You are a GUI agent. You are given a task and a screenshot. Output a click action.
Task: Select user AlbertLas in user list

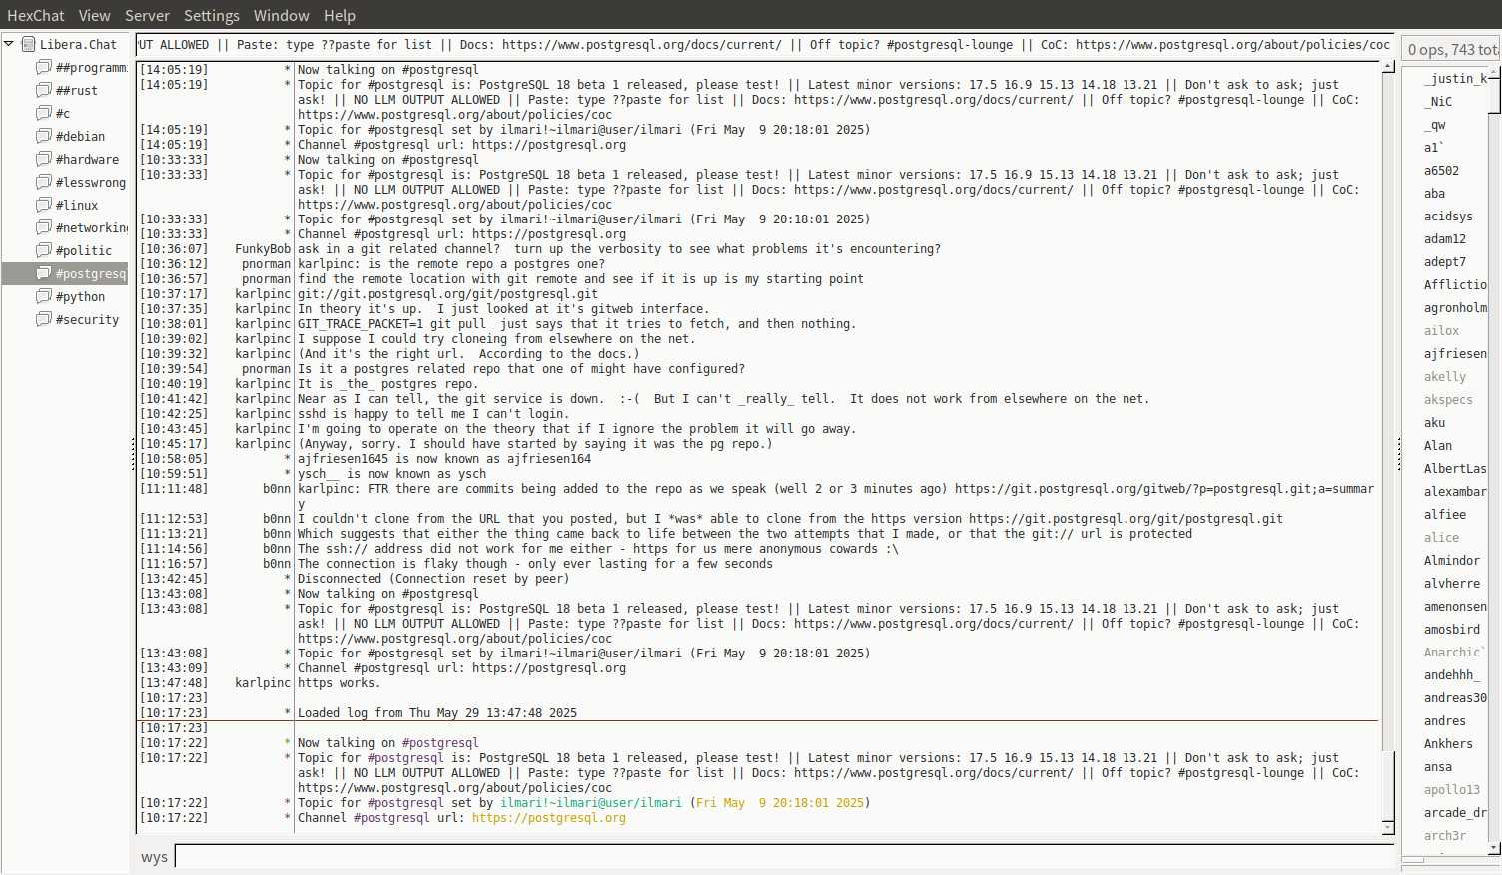1454,469
